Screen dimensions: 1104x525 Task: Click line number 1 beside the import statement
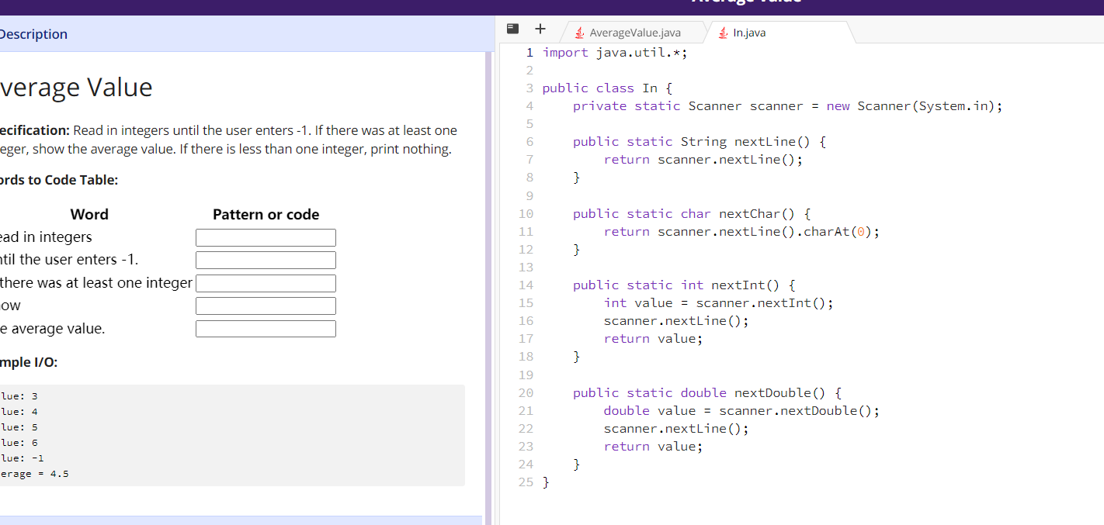529,52
